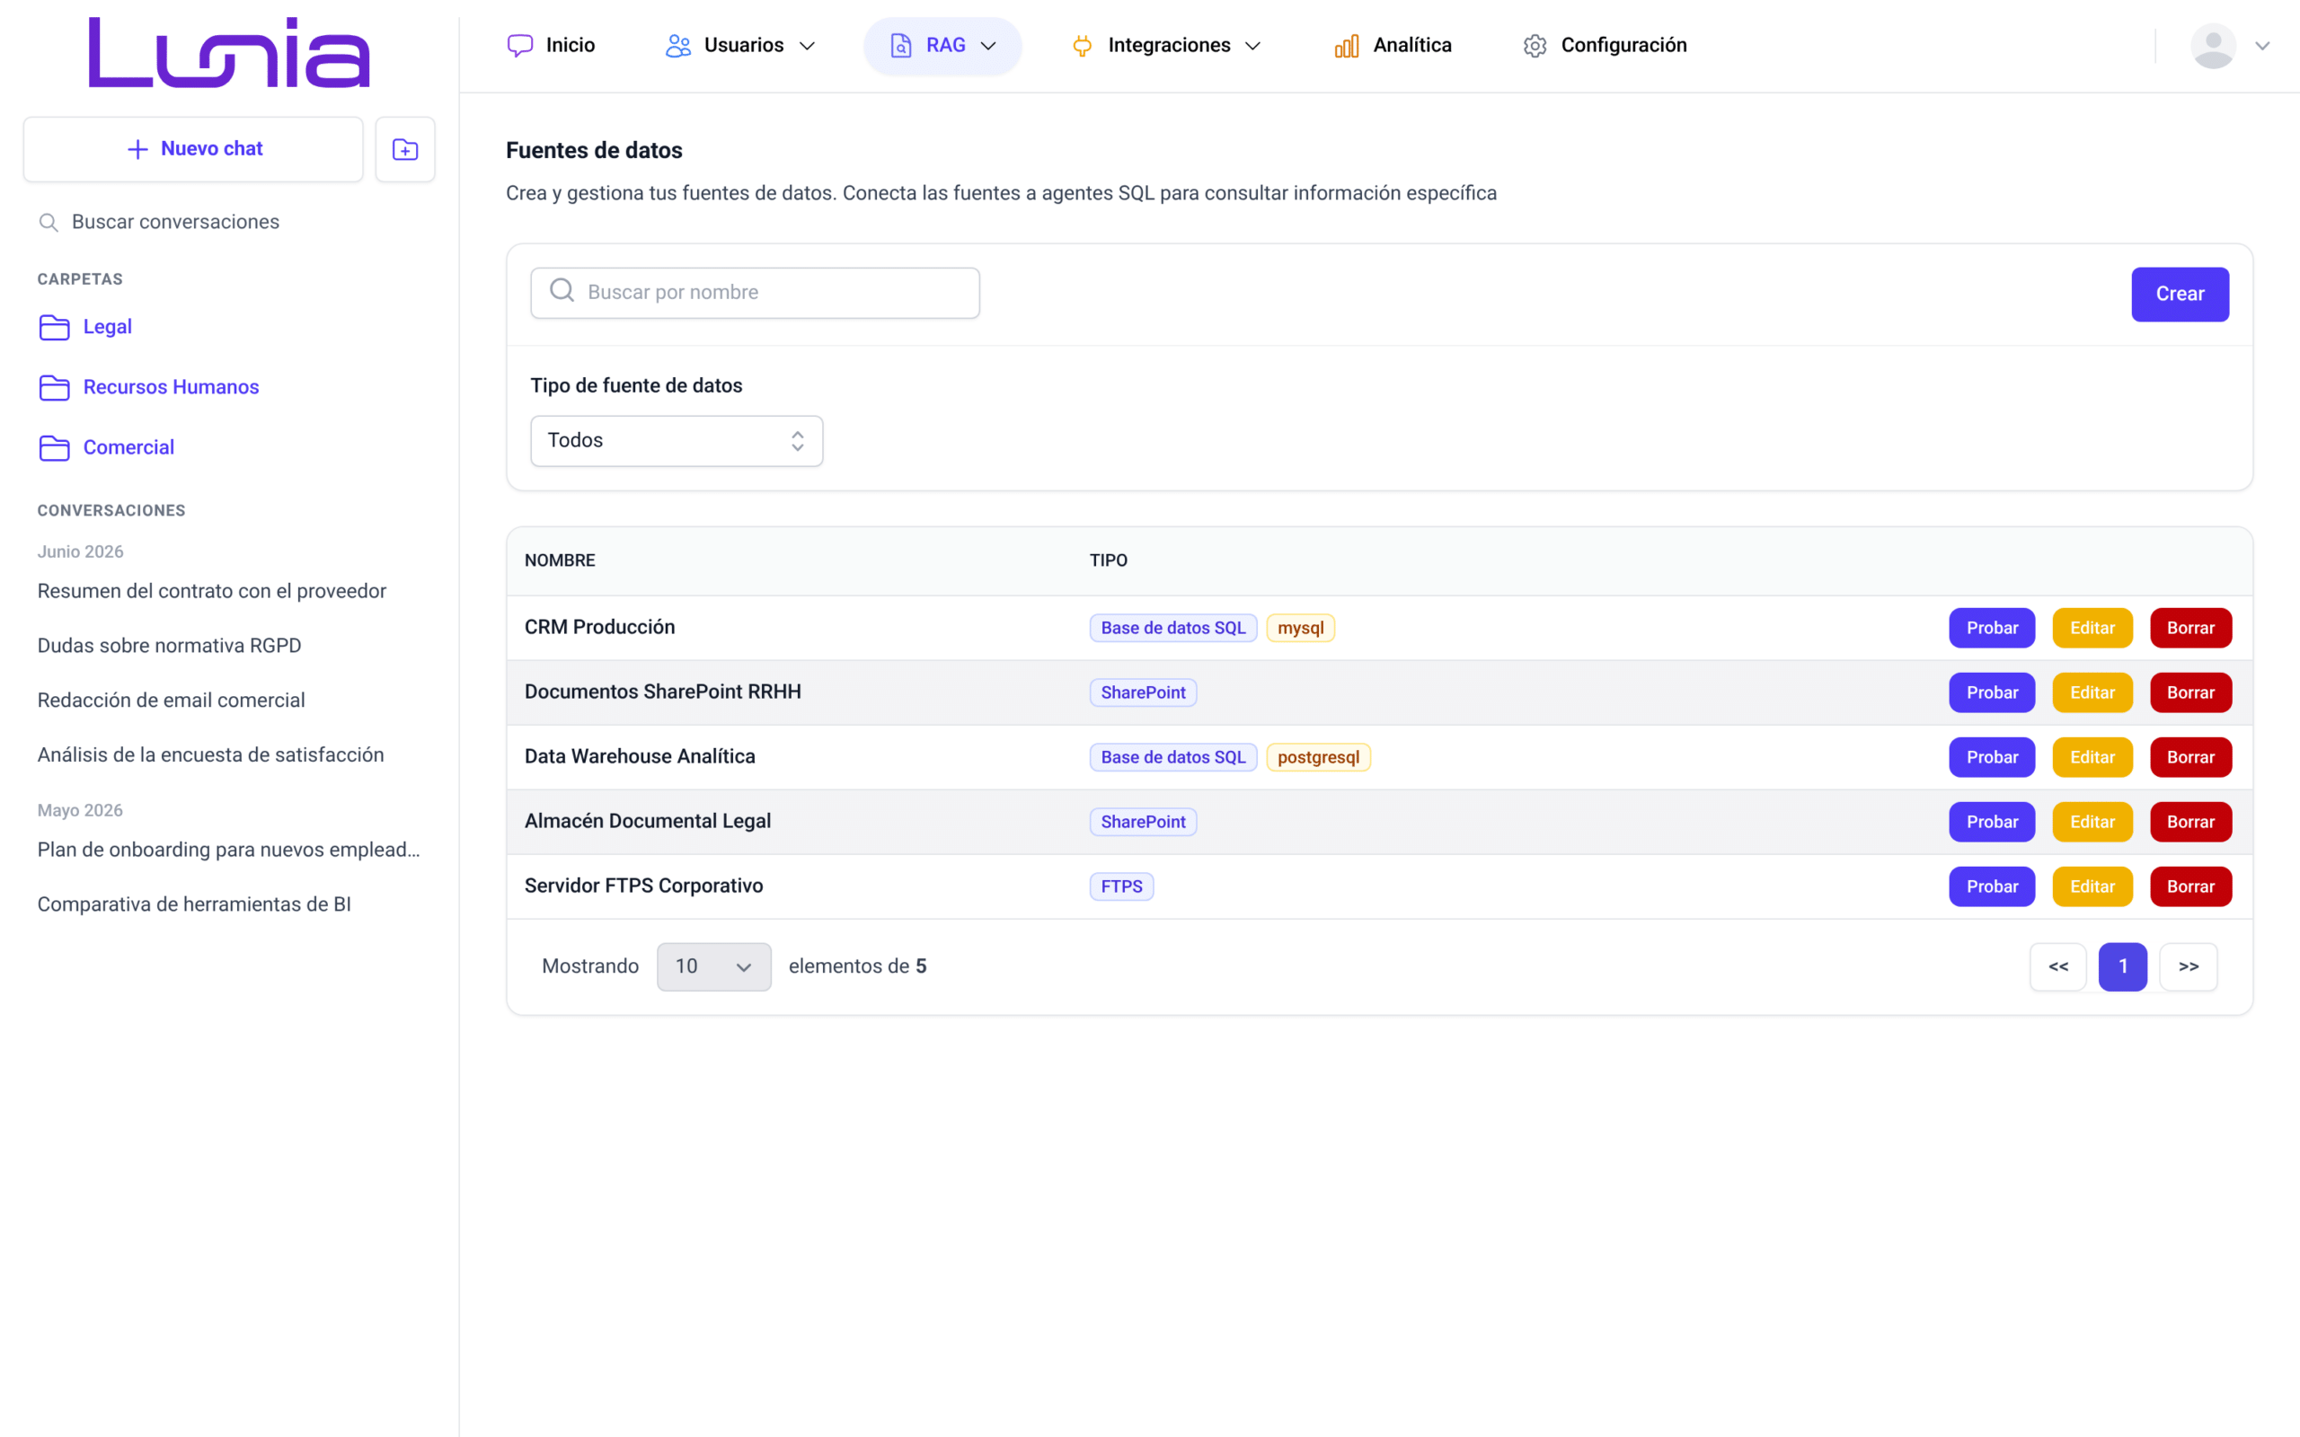The height and width of the screenshot is (1437, 2300).
Task: Expand the Integraciones menu chevron
Action: click(x=1252, y=46)
